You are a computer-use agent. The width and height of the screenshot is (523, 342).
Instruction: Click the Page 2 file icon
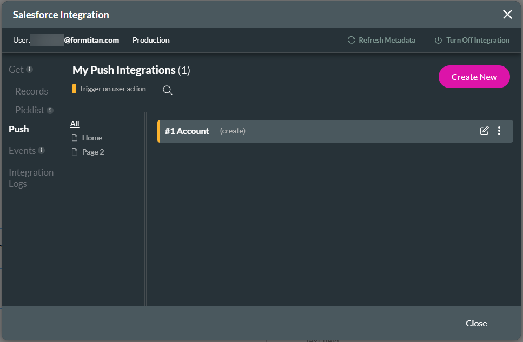75,152
